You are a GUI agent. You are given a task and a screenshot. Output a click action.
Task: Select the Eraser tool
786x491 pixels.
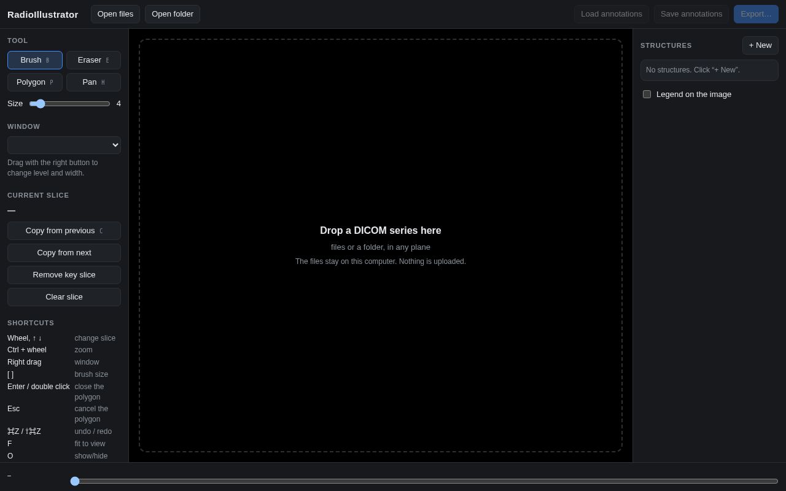(93, 60)
